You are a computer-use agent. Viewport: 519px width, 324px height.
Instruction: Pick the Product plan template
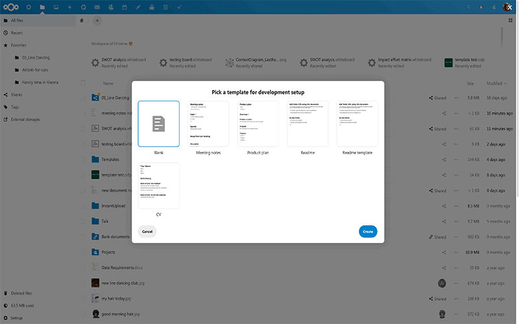point(258,124)
